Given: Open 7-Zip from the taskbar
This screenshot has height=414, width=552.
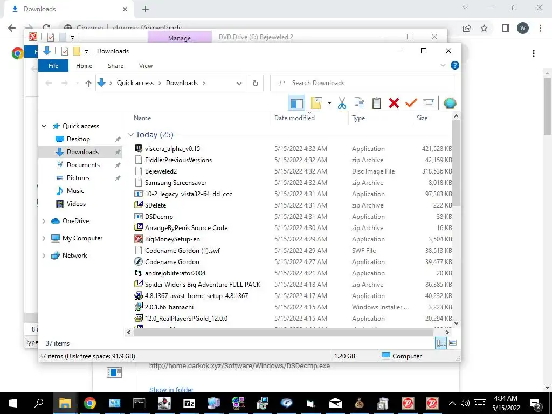Looking at the screenshot, I should [189, 403].
